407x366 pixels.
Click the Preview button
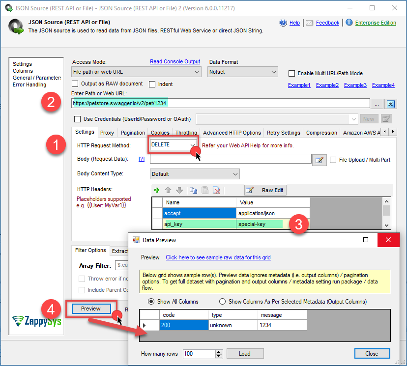tap(91, 309)
